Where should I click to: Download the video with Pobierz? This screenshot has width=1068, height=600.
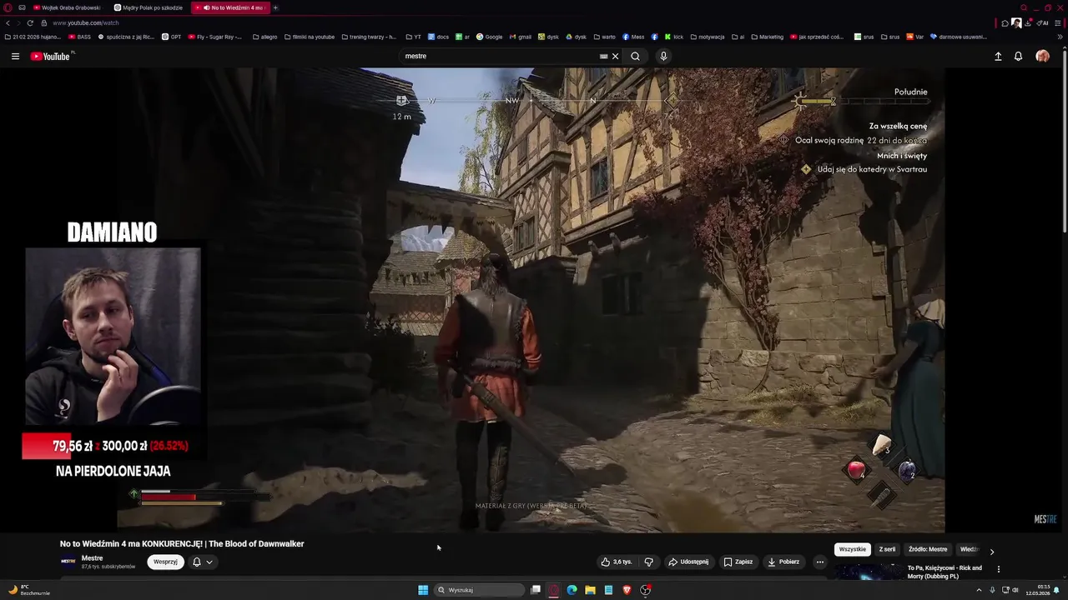(x=783, y=562)
